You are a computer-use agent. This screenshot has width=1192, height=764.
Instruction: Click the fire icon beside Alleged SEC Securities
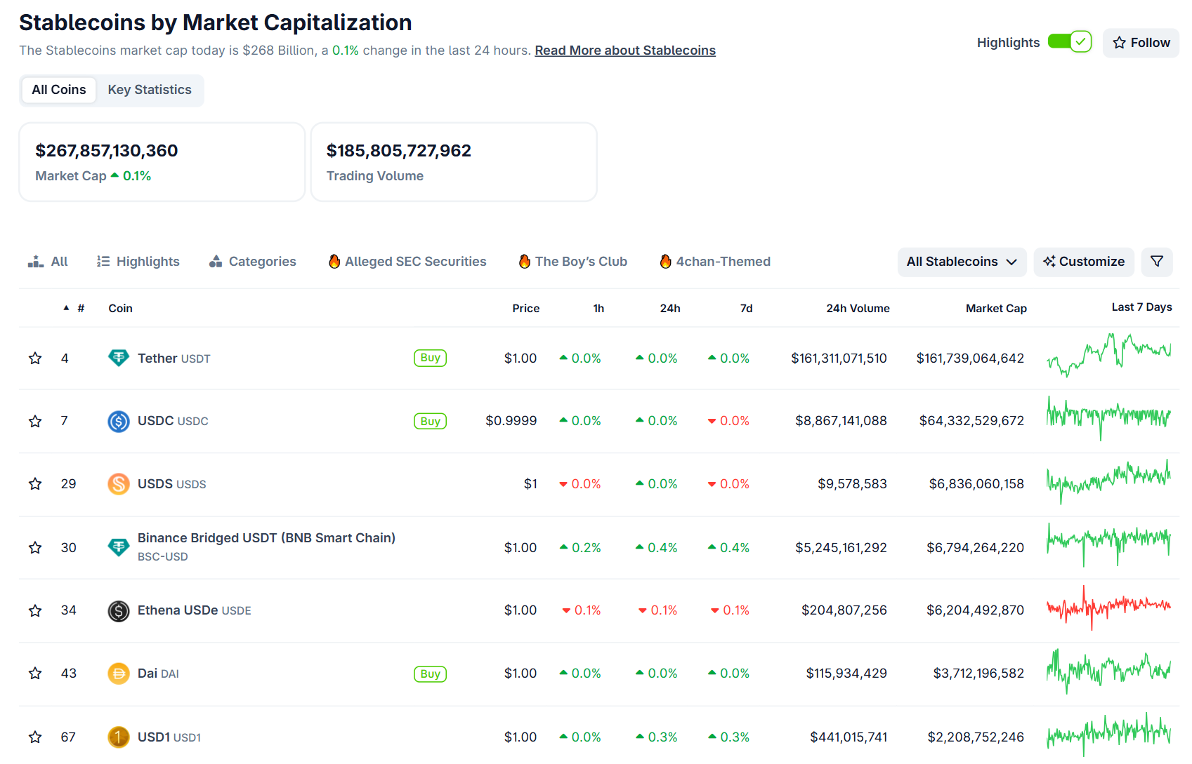tap(334, 262)
